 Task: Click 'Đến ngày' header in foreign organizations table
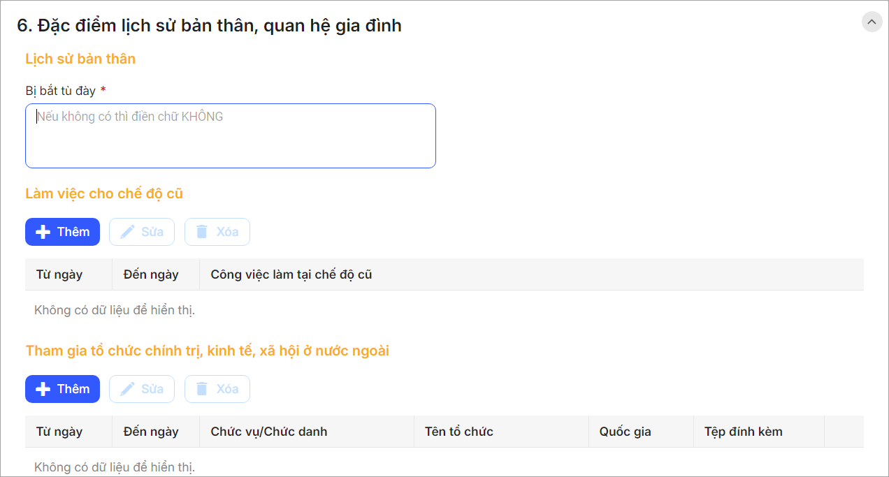[151, 432]
